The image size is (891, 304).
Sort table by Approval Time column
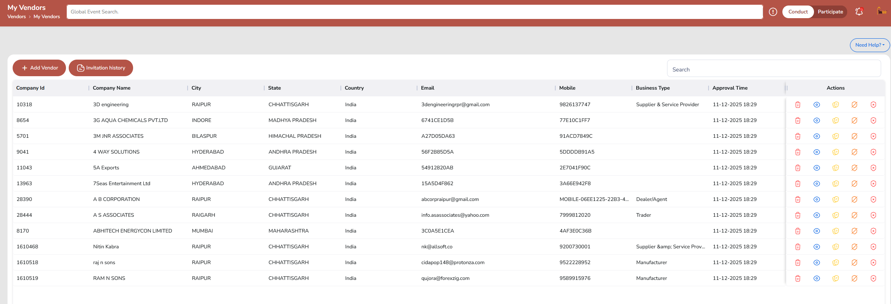730,88
